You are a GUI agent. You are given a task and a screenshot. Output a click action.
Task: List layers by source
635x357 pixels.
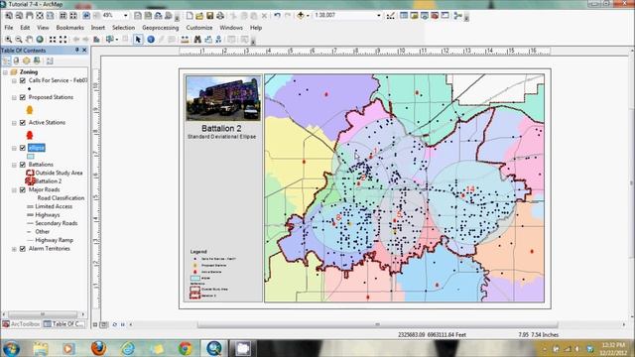pyautogui.click(x=16, y=60)
